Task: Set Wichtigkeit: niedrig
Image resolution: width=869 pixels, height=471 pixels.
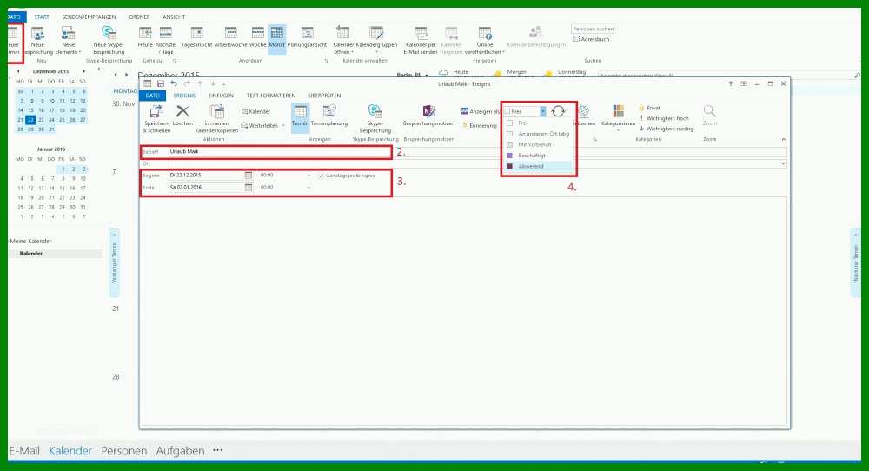Action: [667, 129]
